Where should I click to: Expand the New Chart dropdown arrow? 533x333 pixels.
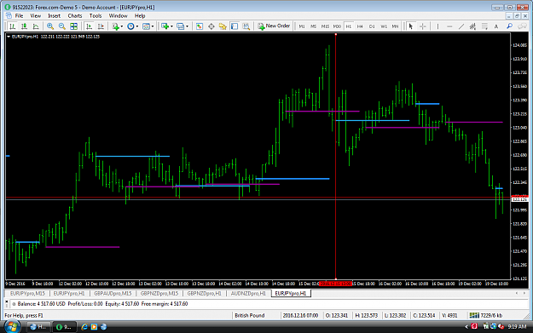(x=171, y=26)
